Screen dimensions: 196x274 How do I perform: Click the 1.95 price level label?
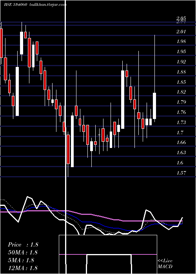(x=181, y=52)
